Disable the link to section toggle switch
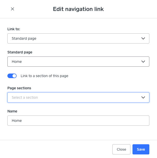157x158 pixels. click(x=12, y=76)
